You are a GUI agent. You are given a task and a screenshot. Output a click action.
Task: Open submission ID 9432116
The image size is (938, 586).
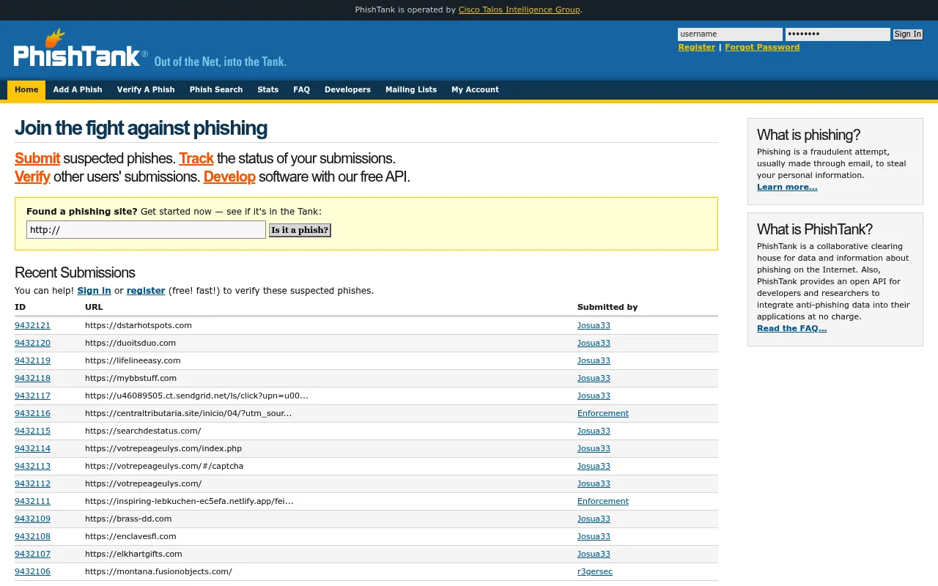click(x=32, y=413)
